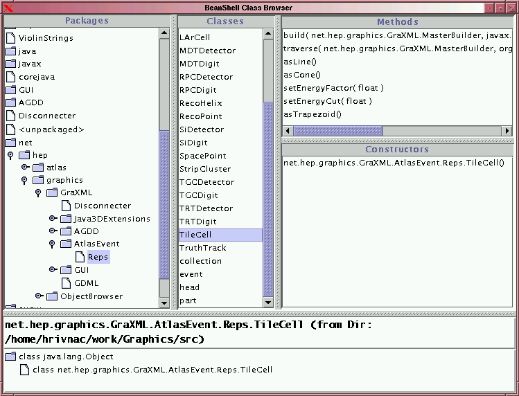Select the TileCell() constructor entry
Screen dimensions: 519x396
click(394, 163)
